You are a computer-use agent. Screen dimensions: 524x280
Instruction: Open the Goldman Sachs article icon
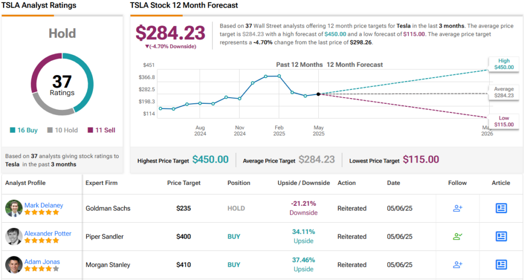[x=501, y=208]
